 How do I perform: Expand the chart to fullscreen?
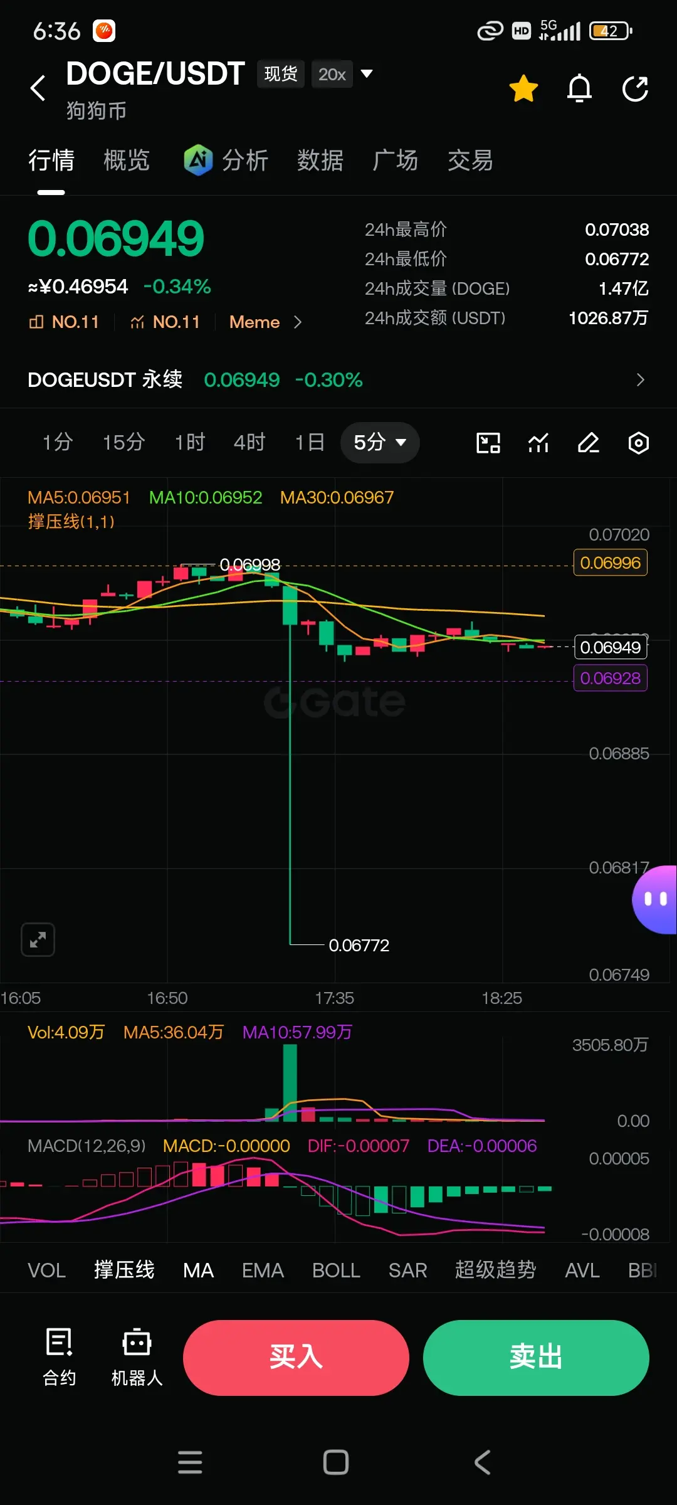(38, 939)
